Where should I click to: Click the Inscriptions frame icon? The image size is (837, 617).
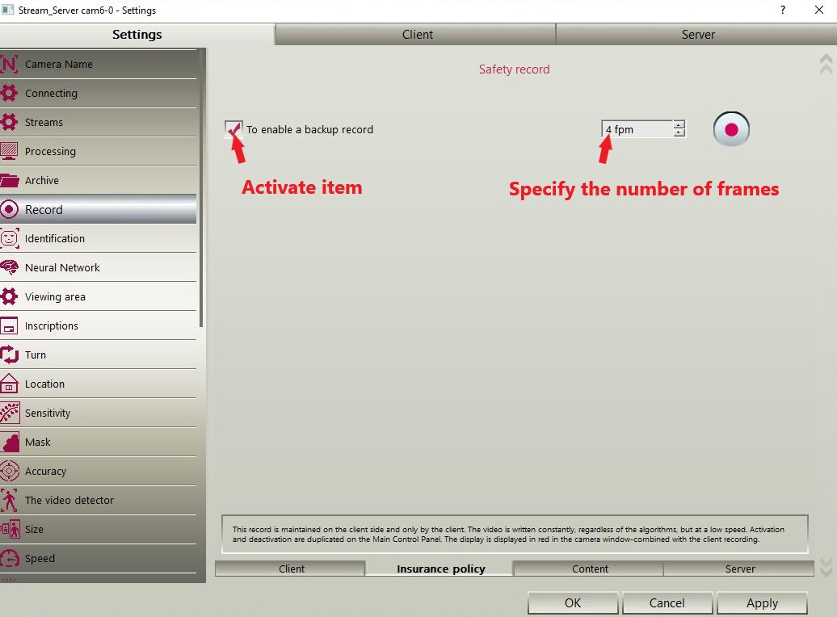[x=9, y=325]
